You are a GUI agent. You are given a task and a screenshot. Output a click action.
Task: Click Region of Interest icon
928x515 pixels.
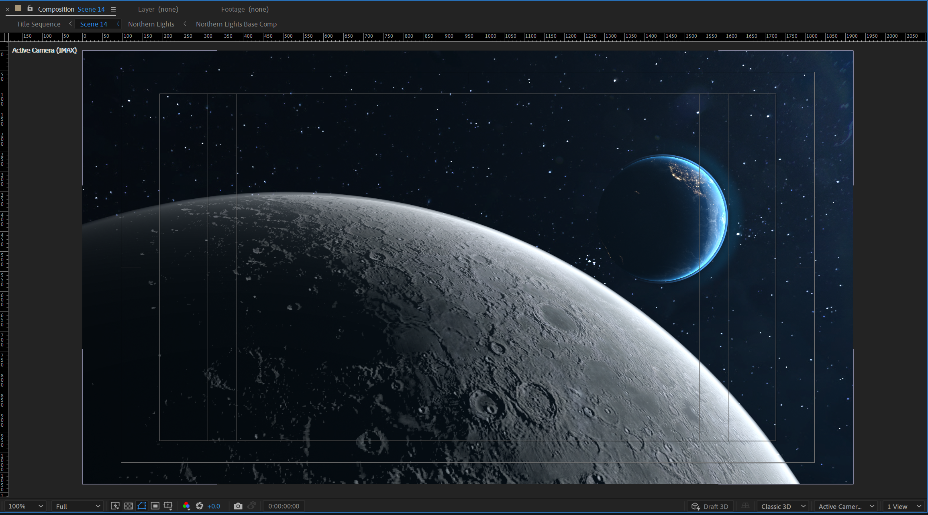[x=155, y=506]
